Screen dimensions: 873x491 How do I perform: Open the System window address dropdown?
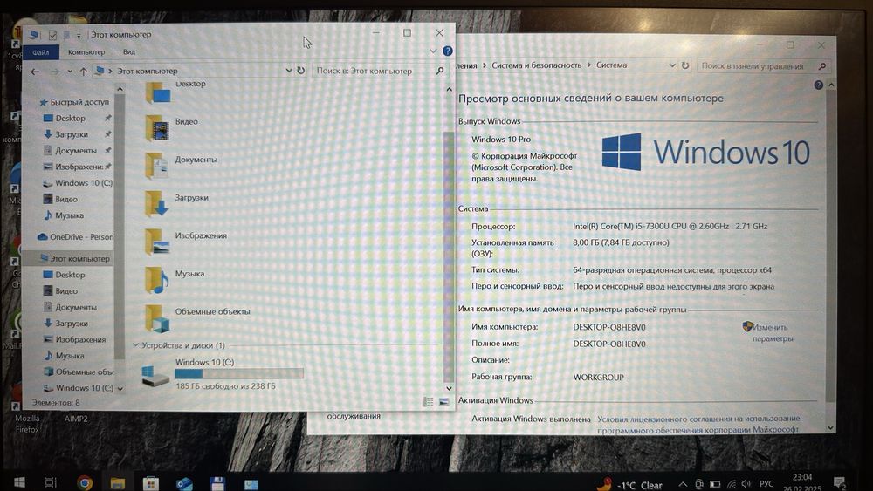click(672, 65)
